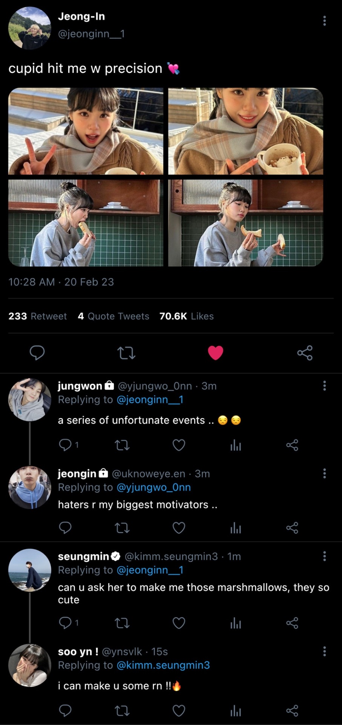Reply to the main tweet via comment icon
The image size is (342, 725).
[x=37, y=353]
